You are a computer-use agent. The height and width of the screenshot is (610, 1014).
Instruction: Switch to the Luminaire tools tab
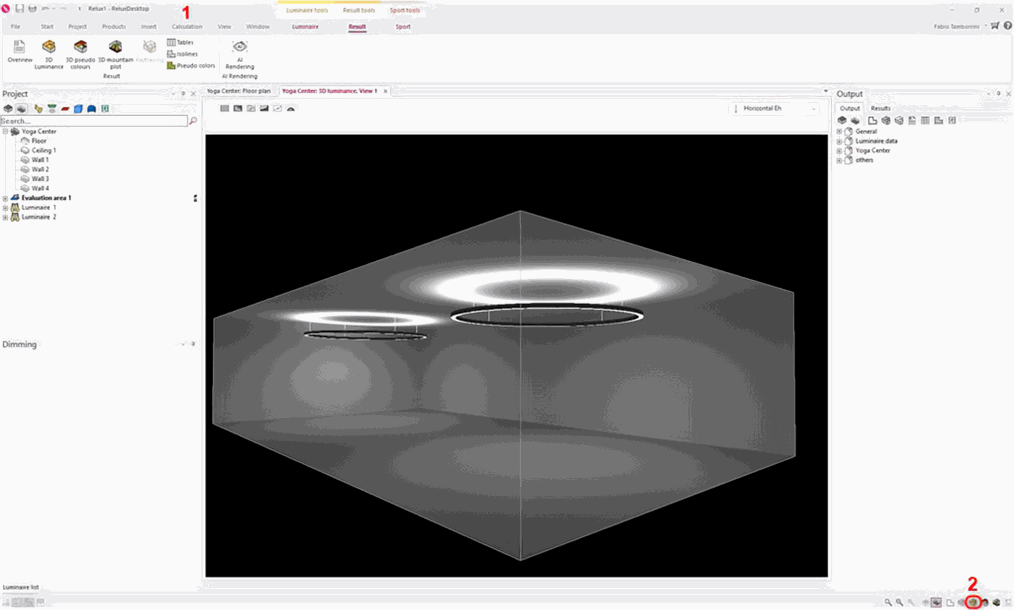coord(307,10)
